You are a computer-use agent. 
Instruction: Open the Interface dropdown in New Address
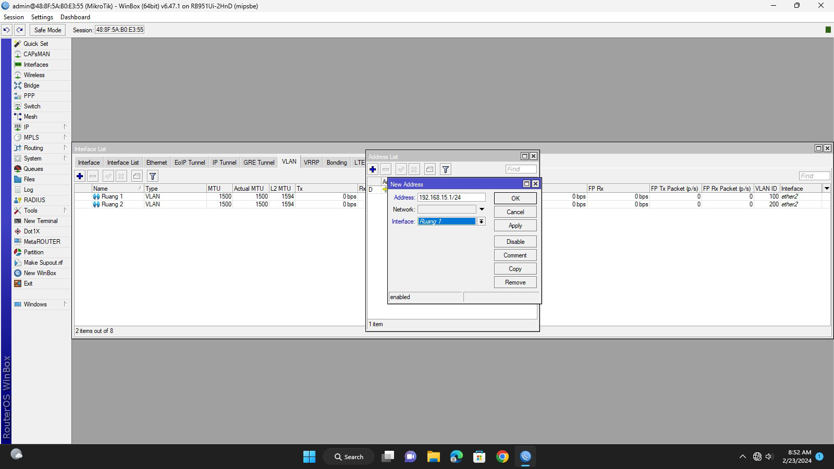pos(481,221)
